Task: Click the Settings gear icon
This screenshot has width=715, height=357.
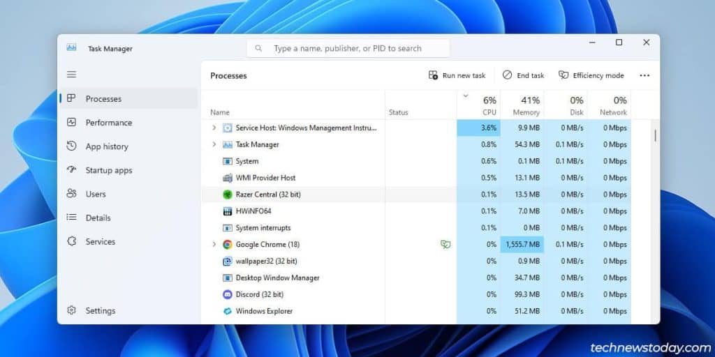Action: (x=71, y=310)
